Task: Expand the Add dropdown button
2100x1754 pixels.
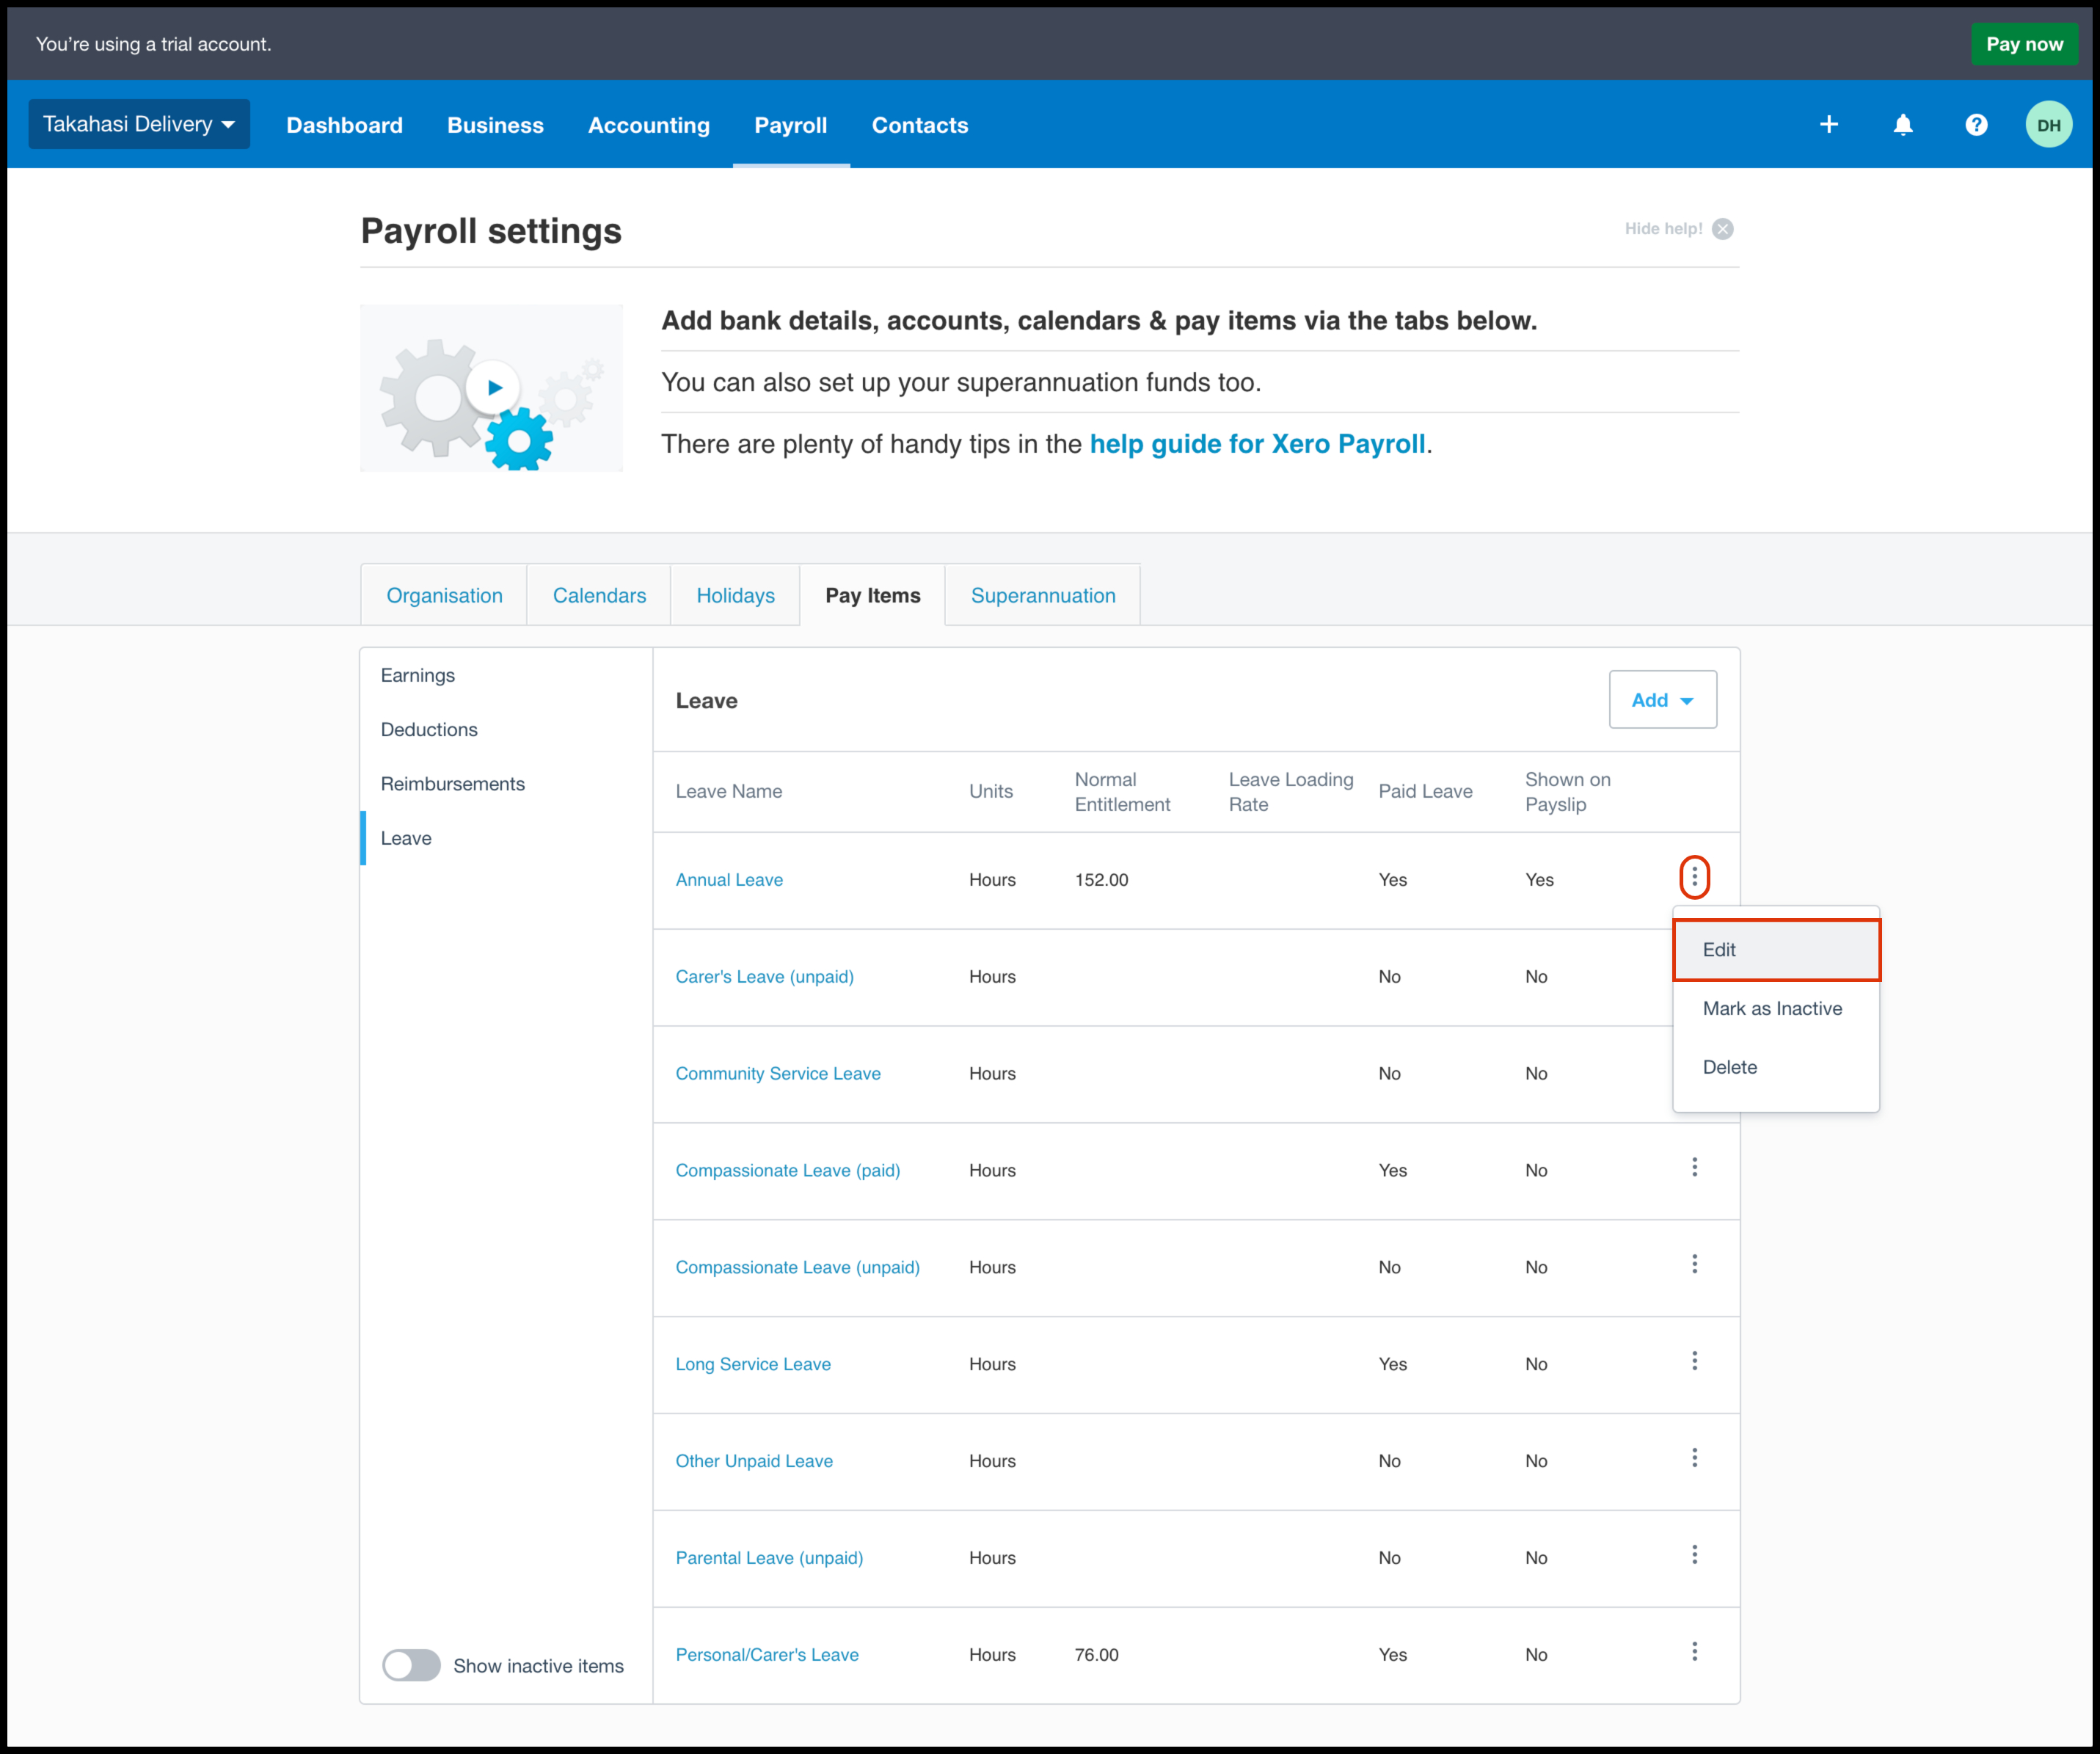Action: [x=1662, y=700]
